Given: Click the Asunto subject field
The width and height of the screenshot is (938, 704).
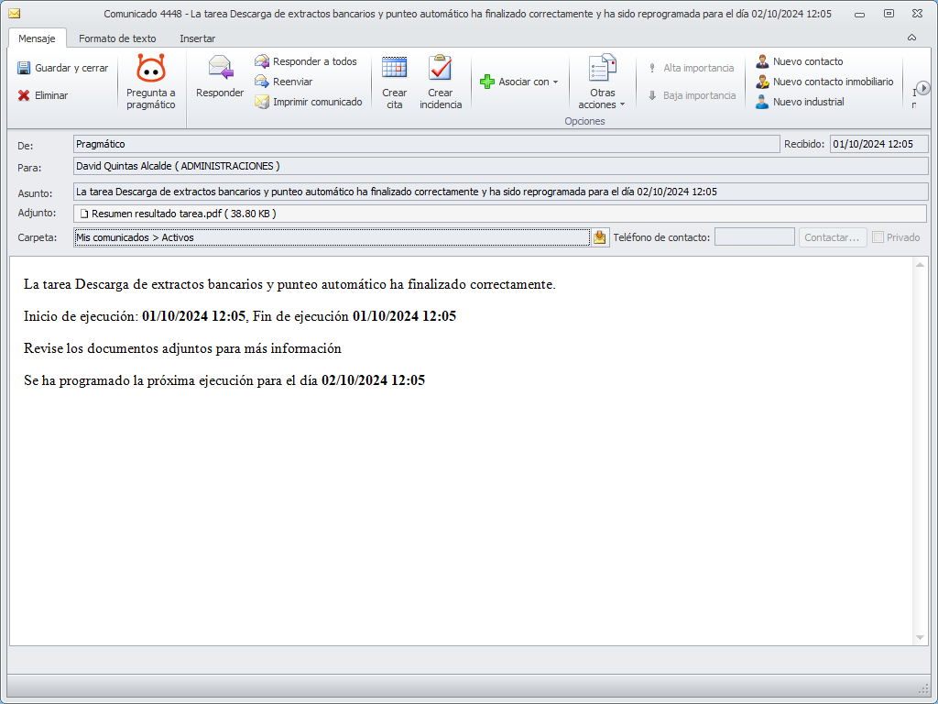Looking at the screenshot, I should (x=501, y=192).
